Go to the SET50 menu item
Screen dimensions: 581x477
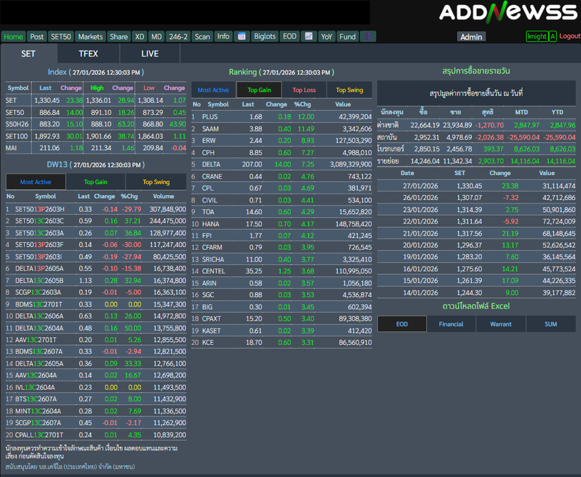pyautogui.click(x=61, y=36)
